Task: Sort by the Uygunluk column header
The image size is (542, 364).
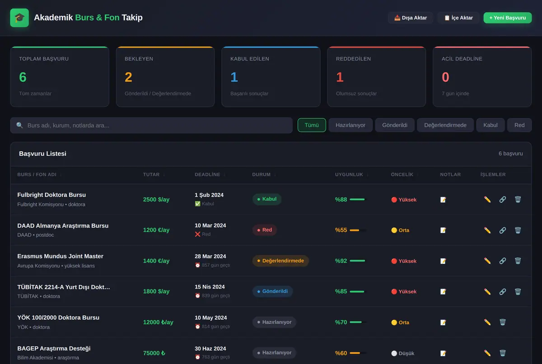Action: 352,174
